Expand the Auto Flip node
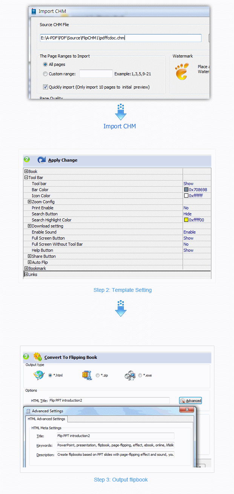Screen dimensions: 234x494 coord(30,262)
